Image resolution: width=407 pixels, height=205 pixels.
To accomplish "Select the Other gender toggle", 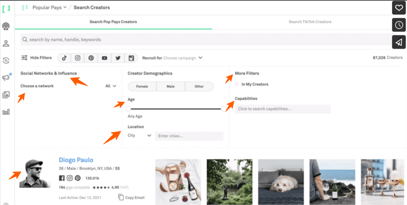I will pos(199,87).
